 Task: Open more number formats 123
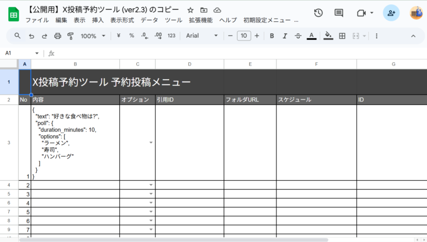[x=171, y=36]
